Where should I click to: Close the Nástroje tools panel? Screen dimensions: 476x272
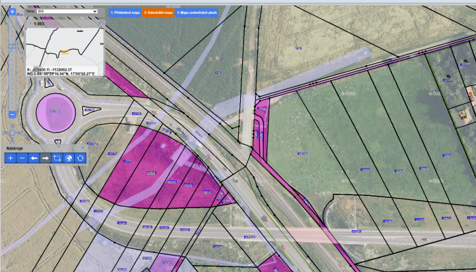coord(82,147)
